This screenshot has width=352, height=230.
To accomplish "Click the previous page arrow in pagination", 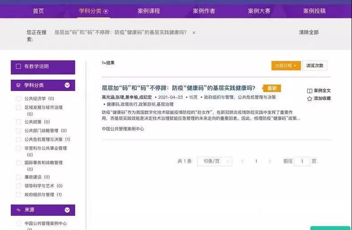I will point(242,161).
